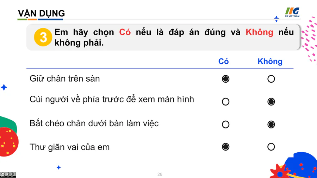The width and height of the screenshot is (317, 178).
Task: Click the blue 'Có' column header
Action: coord(224,62)
